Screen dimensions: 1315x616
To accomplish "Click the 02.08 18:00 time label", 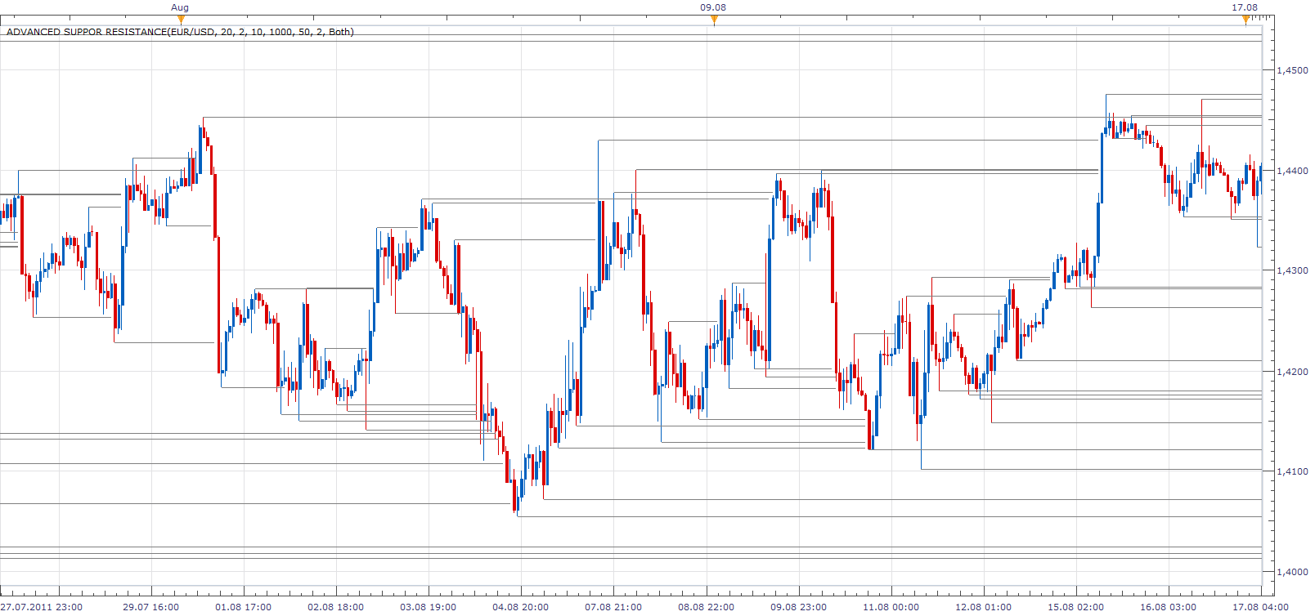I will pyautogui.click(x=336, y=607).
